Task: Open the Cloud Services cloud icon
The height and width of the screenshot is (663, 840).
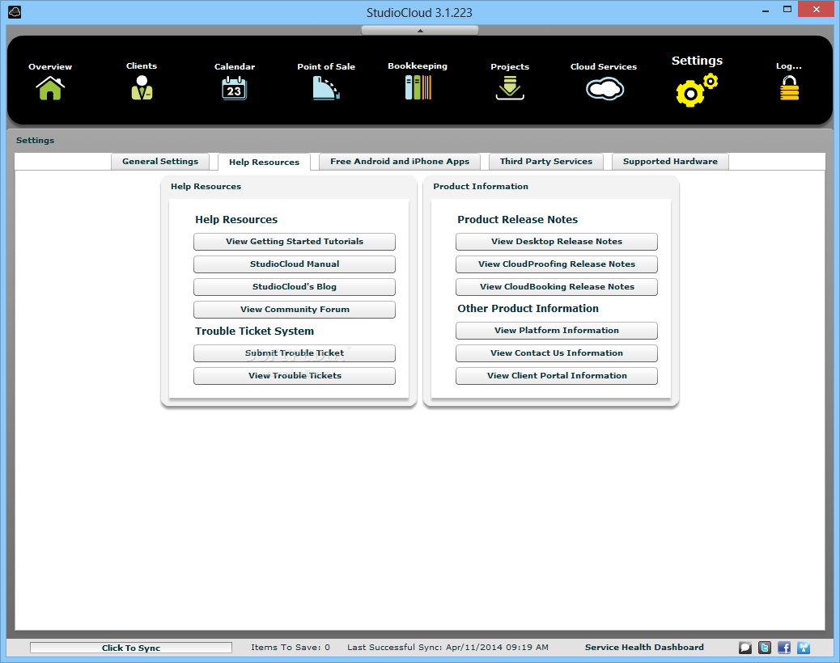Action: (x=605, y=89)
